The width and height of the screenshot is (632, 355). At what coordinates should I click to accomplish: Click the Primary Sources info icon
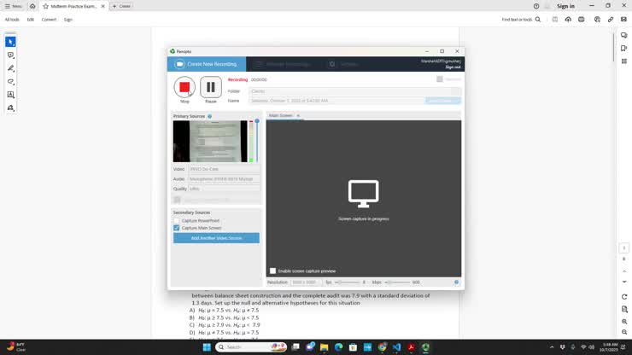(209, 116)
